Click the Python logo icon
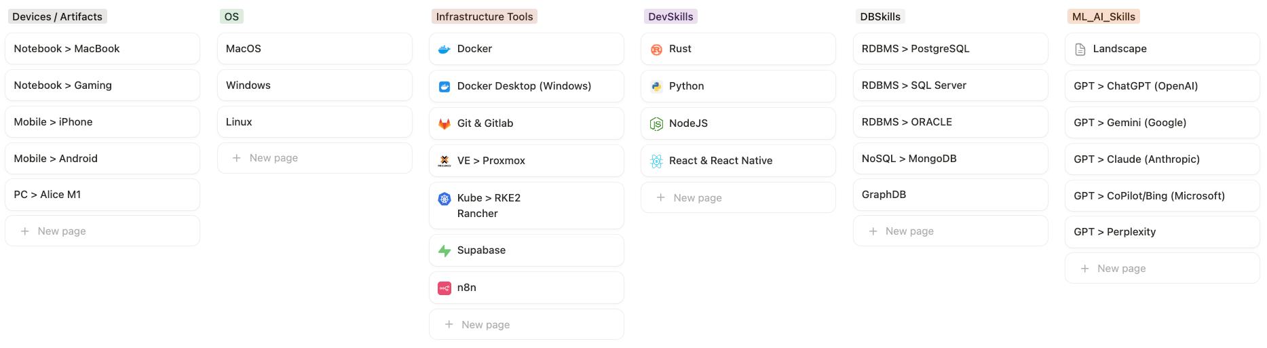This screenshot has height=348, width=1267. 656,87
